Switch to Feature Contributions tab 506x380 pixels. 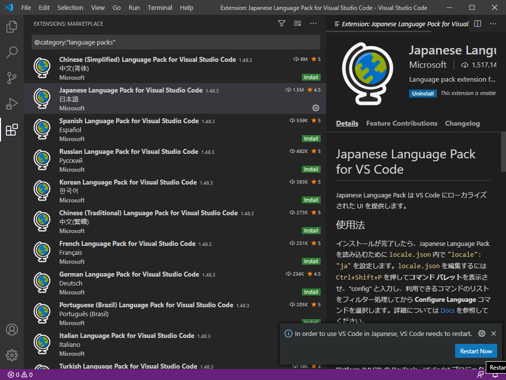pos(401,123)
